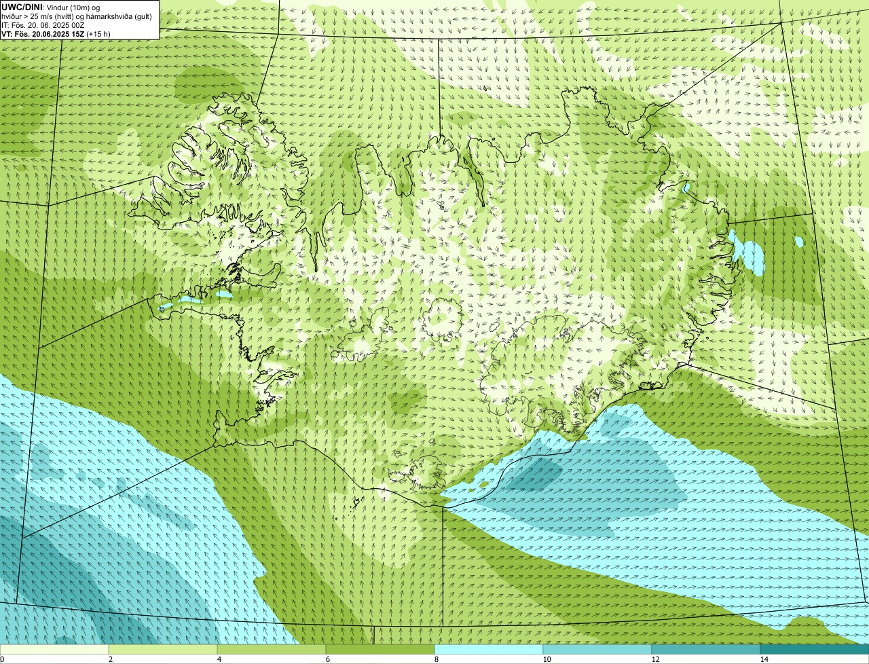Click the light green 2–4 color bar segment
This screenshot has width=869, height=664.
[163, 649]
